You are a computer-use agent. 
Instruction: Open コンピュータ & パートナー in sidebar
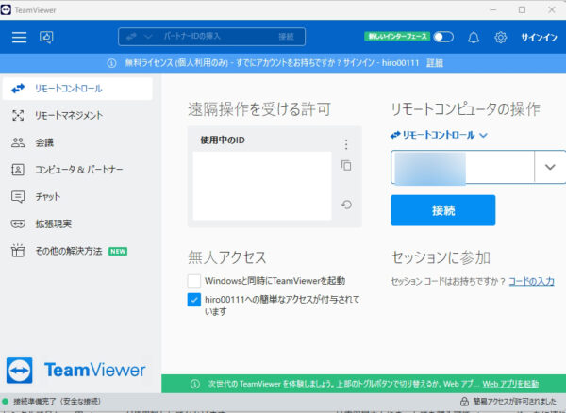tap(77, 170)
